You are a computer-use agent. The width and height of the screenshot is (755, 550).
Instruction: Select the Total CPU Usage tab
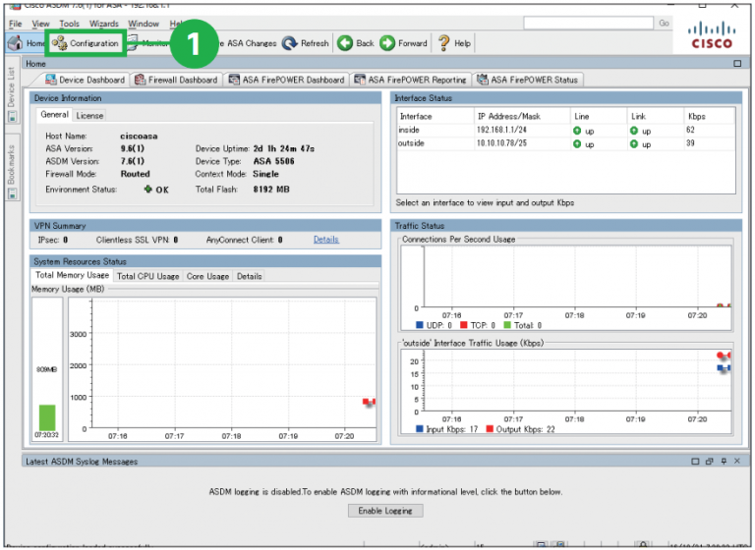click(x=147, y=276)
